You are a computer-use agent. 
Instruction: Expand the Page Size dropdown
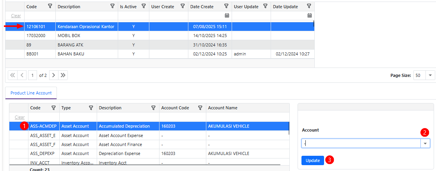[430, 75]
